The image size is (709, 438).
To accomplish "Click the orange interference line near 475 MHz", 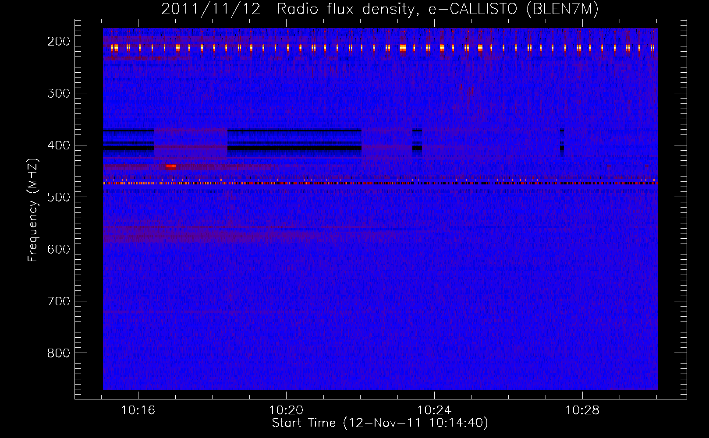I will [380, 184].
